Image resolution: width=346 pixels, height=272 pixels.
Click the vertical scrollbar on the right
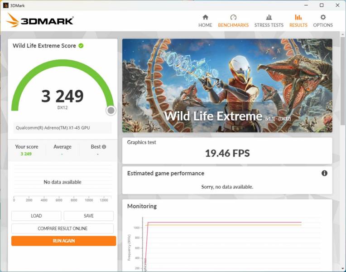tap(343, 82)
